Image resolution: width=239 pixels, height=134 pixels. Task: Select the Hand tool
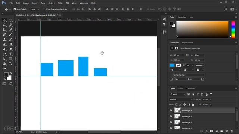(4, 64)
